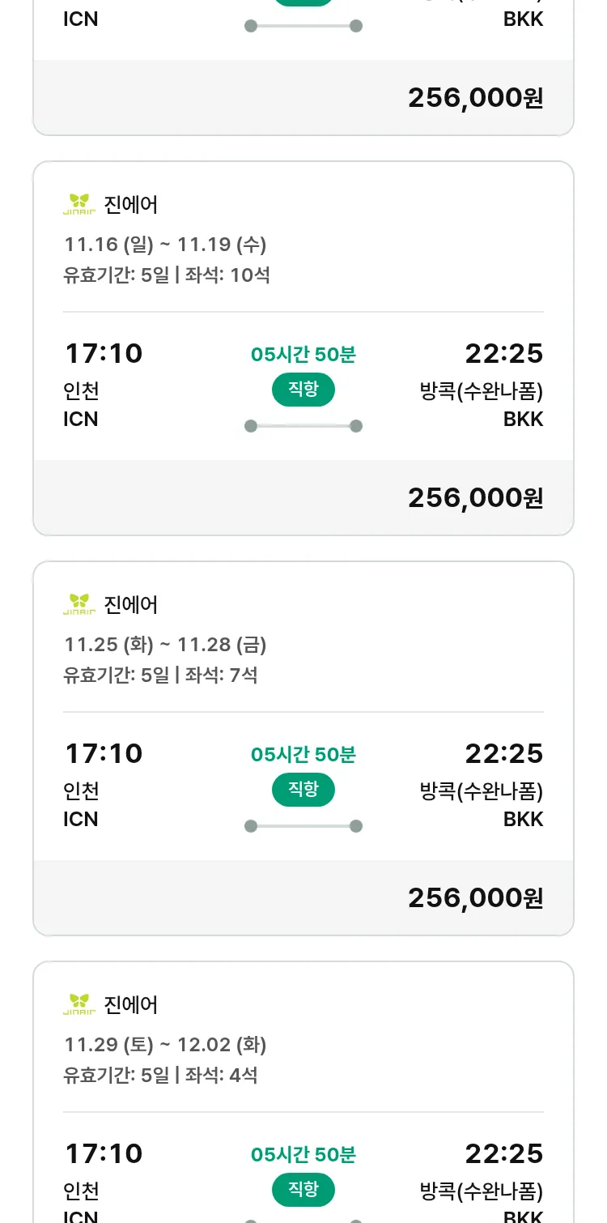
Task: Tap 방콕(수완나폼) destination on 11.16 flight
Action: coord(482,392)
